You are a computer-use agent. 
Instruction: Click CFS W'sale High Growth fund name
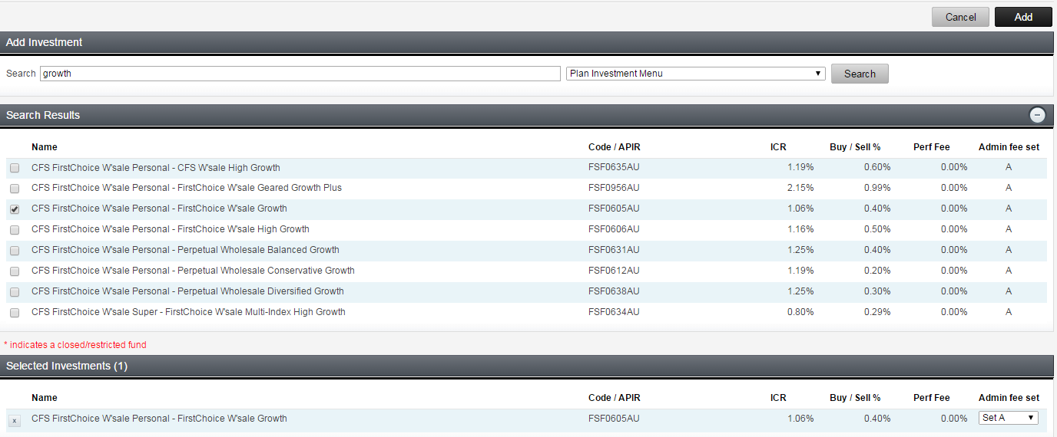tap(156, 168)
